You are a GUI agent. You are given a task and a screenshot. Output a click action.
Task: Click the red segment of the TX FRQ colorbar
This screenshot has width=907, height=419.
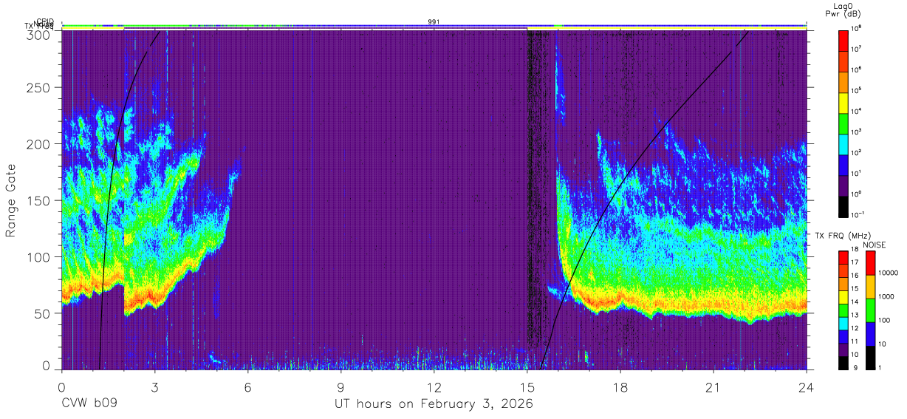tap(843, 257)
